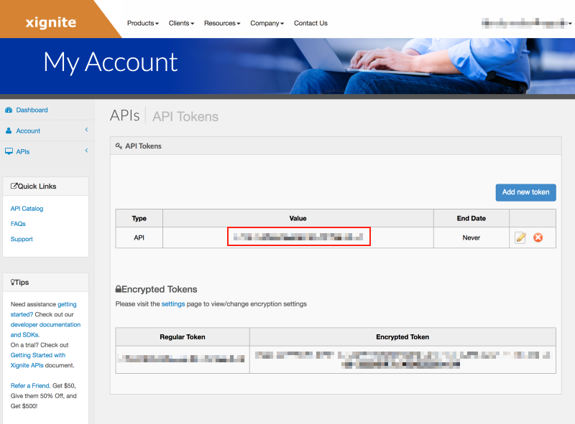Image resolution: width=575 pixels, height=424 pixels.
Task: Click the APIs page heading
Action: (x=124, y=116)
